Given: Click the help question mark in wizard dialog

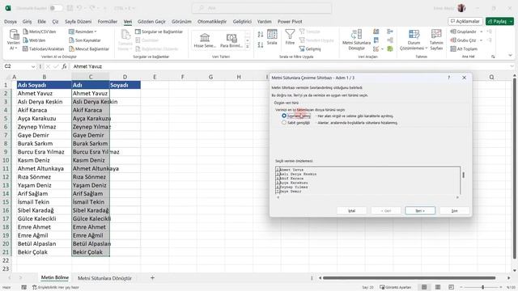Looking at the screenshot, I should tap(448, 78).
